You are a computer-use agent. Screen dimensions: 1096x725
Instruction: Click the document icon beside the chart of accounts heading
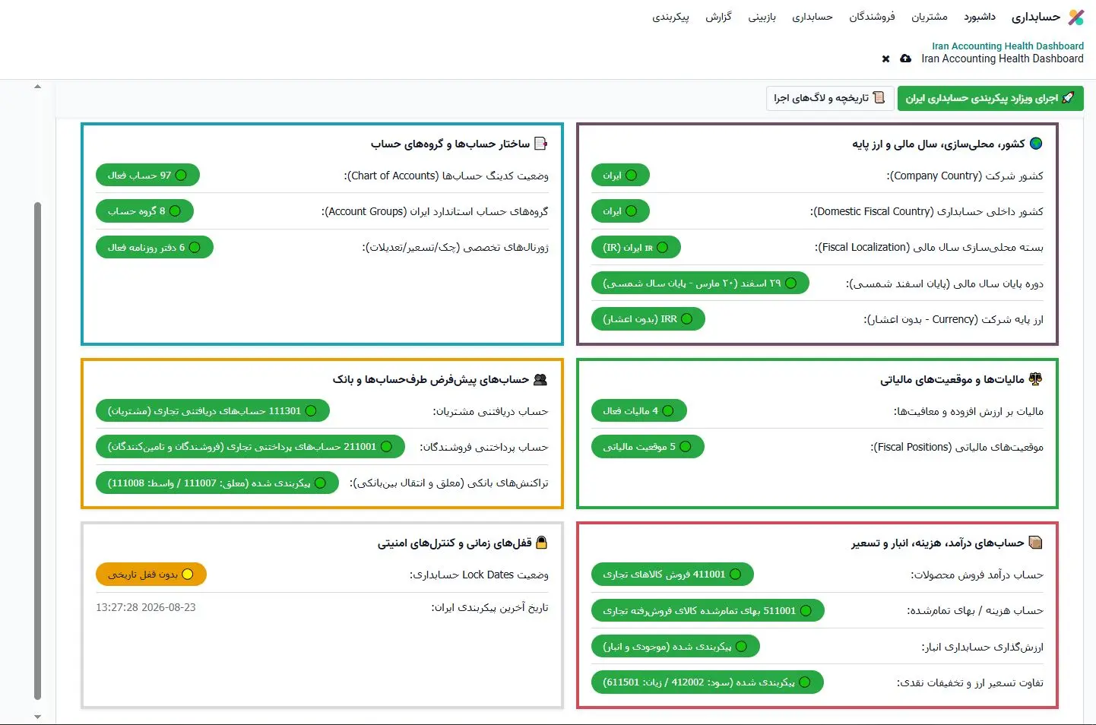point(541,143)
